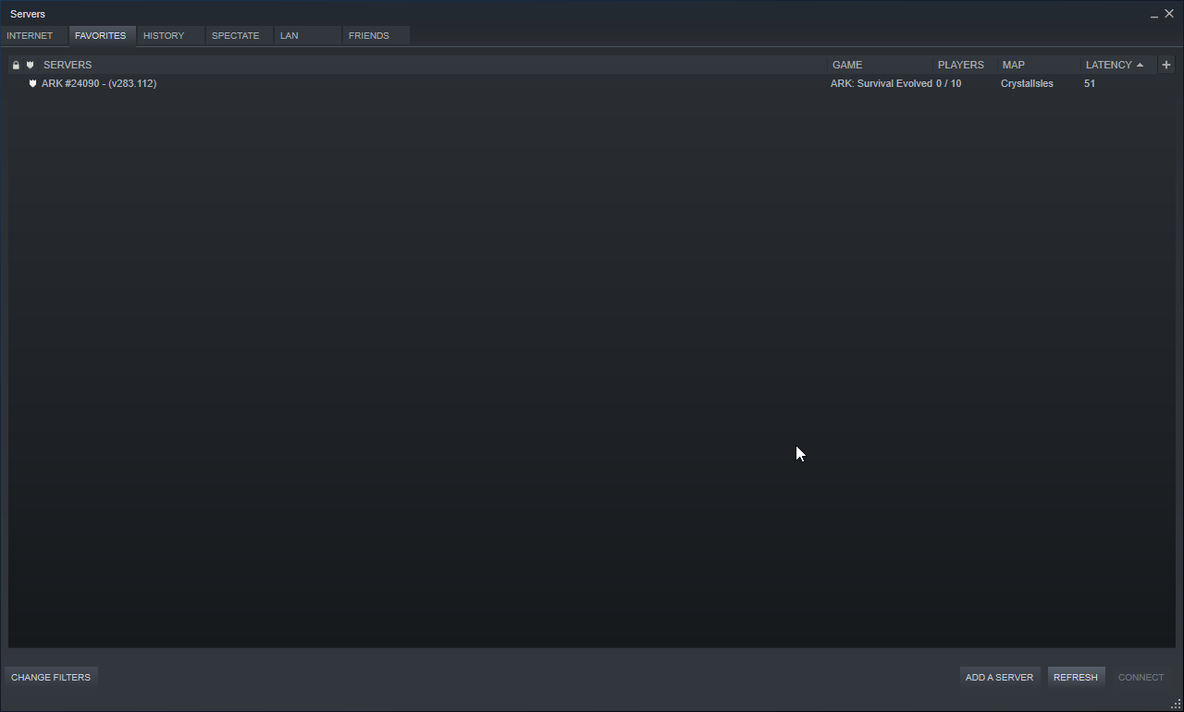Image resolution: width=1184 pixels, height=712 pixels.
Task: Open the Change Filters panel
Action: click(x=51, y=677)
